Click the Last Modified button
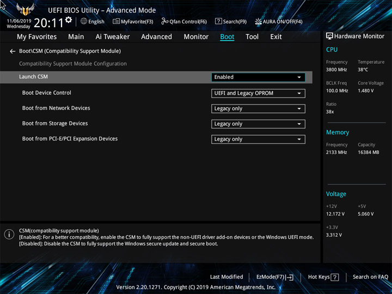 click(226, 277)
